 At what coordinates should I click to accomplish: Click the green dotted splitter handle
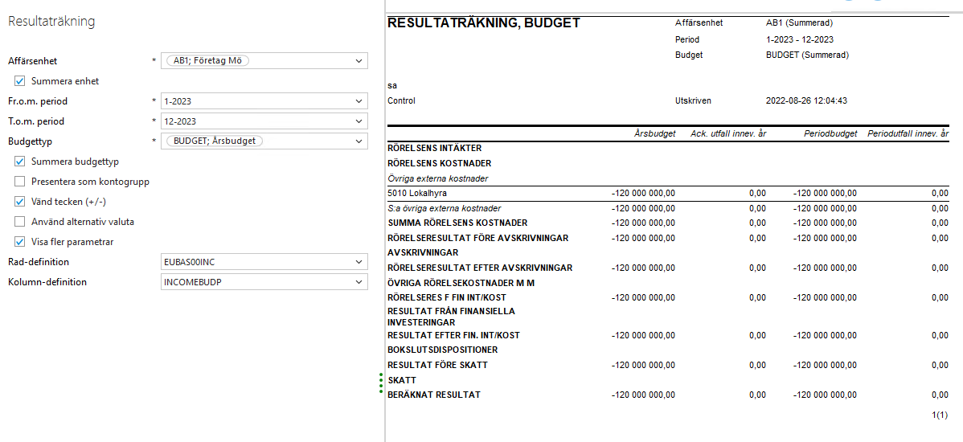coord(381,383)
